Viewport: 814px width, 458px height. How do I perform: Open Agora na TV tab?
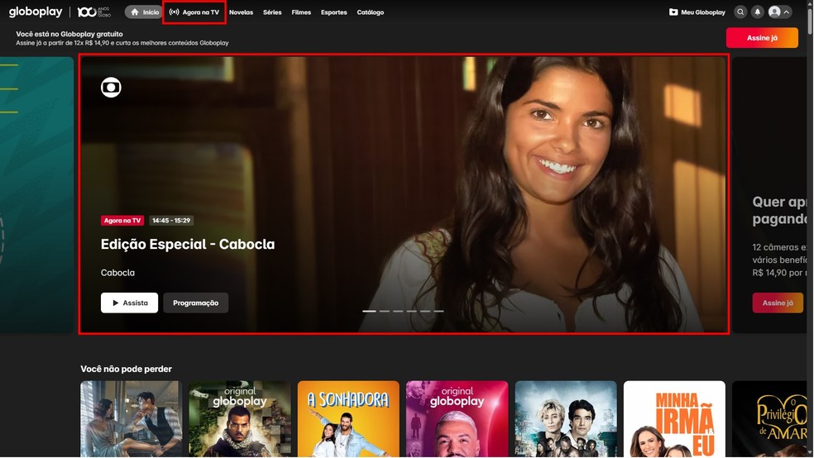[194, 12]
